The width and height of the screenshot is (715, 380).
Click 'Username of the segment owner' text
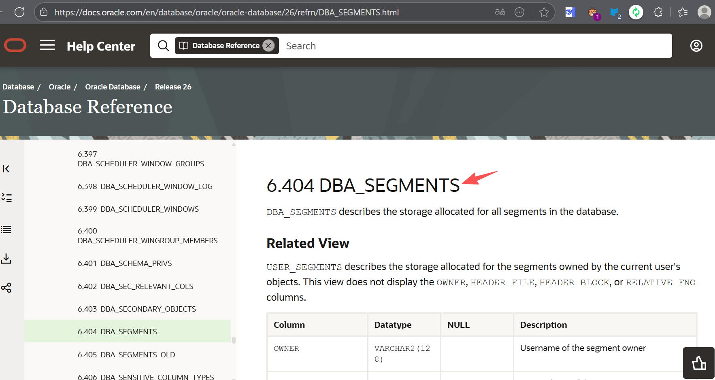[x=583, y=348]
